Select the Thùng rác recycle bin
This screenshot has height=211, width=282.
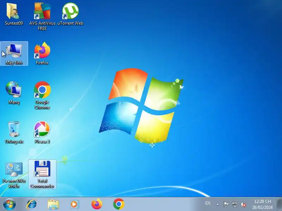click(14, 133)
